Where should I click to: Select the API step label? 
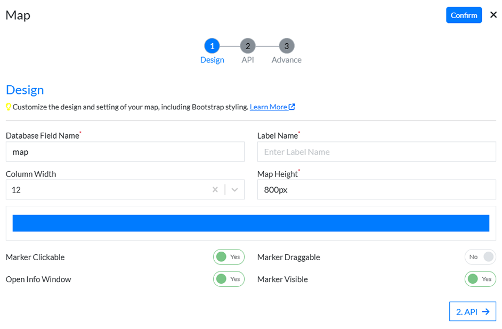[x=248, y=60]
